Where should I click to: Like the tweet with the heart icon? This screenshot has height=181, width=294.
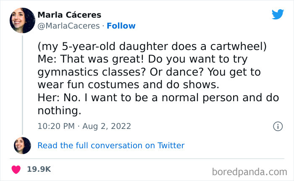click(16, 169)
